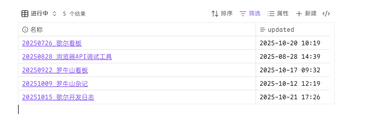This screenshot has height=120, width=371.
Task: Open the 20251015_歌尔开发日志 link
Action: (x=58, y=97)
